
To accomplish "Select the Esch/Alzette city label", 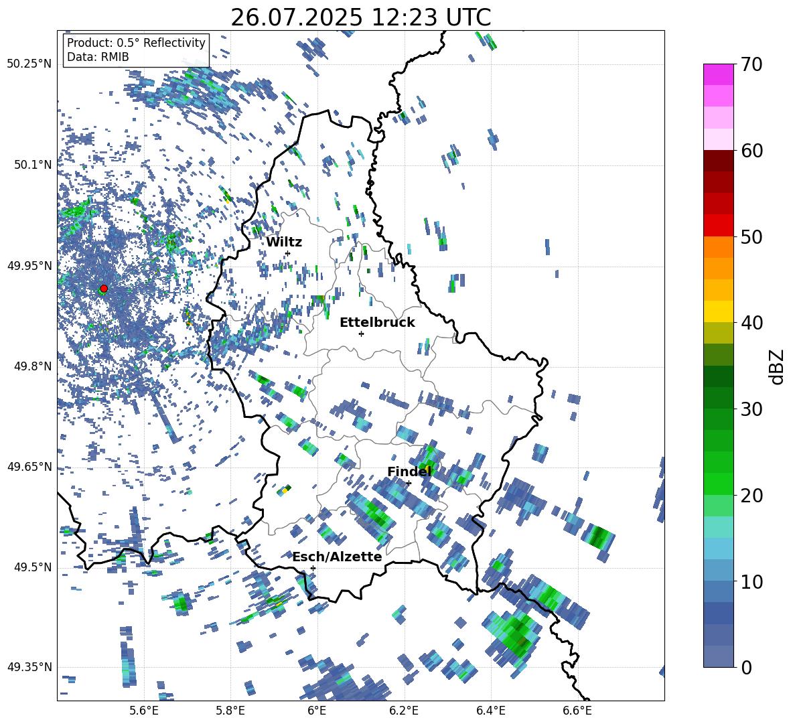I will [337, 557].
